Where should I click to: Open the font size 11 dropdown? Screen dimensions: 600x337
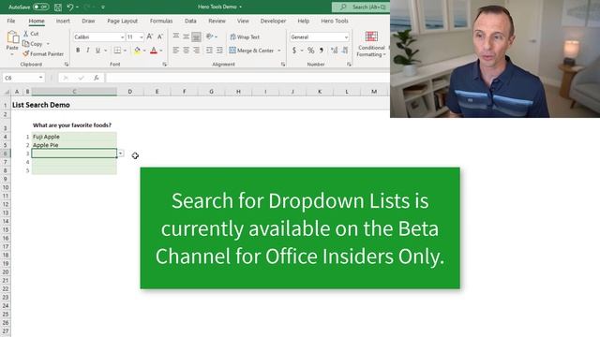pos(142,37)
